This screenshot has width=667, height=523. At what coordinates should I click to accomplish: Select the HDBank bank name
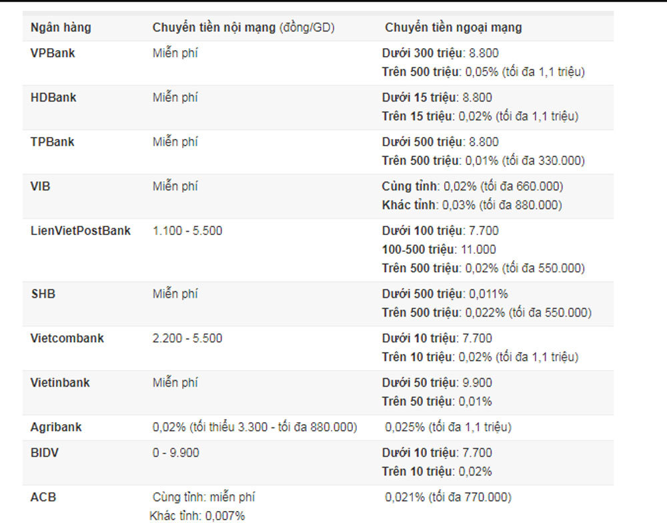[53, 98]
